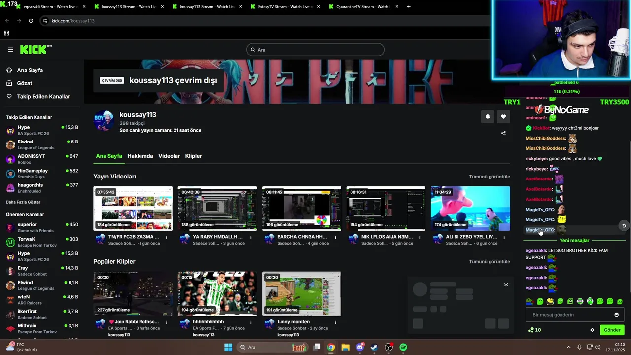Click the share icon on channel page
Viewport: 631px width, 355px height.
(503, 133)
